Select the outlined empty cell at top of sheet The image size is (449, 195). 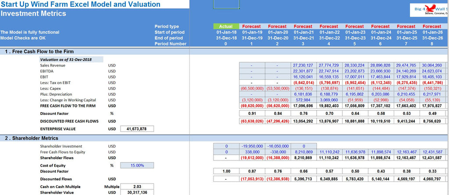coord(226,4)
